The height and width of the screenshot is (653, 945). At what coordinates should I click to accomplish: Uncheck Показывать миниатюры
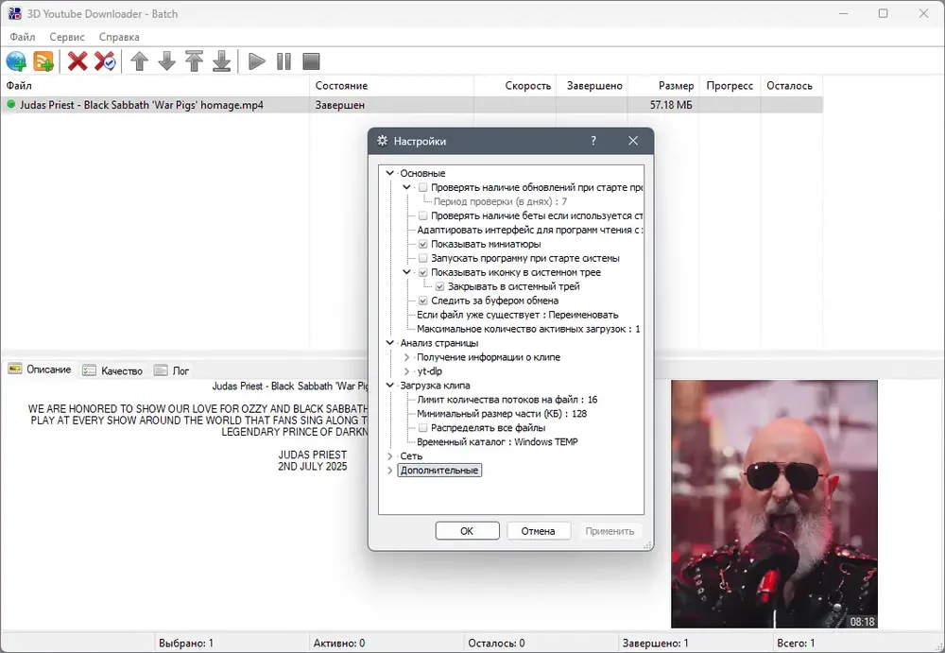point(423,244)
